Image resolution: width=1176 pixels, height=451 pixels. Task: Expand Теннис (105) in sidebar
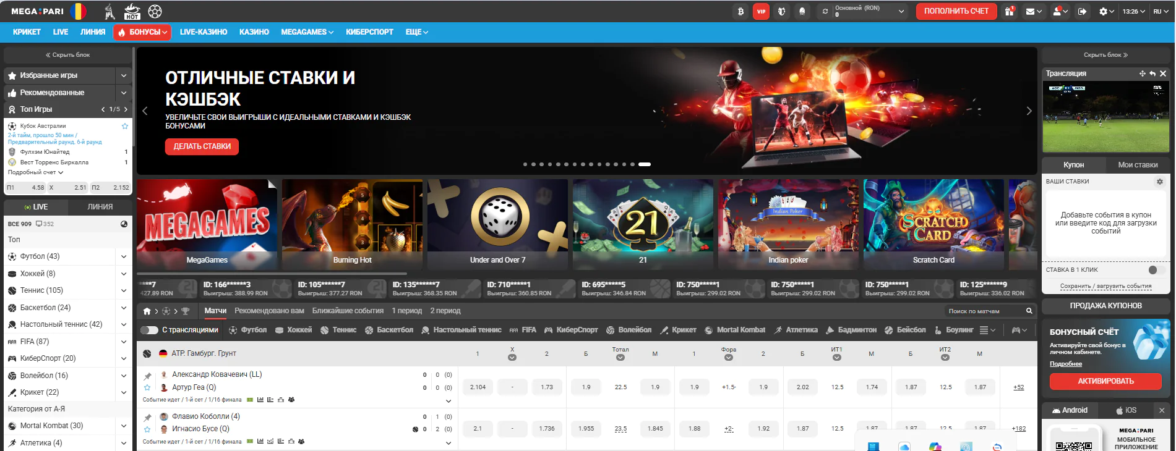(124, 290)
